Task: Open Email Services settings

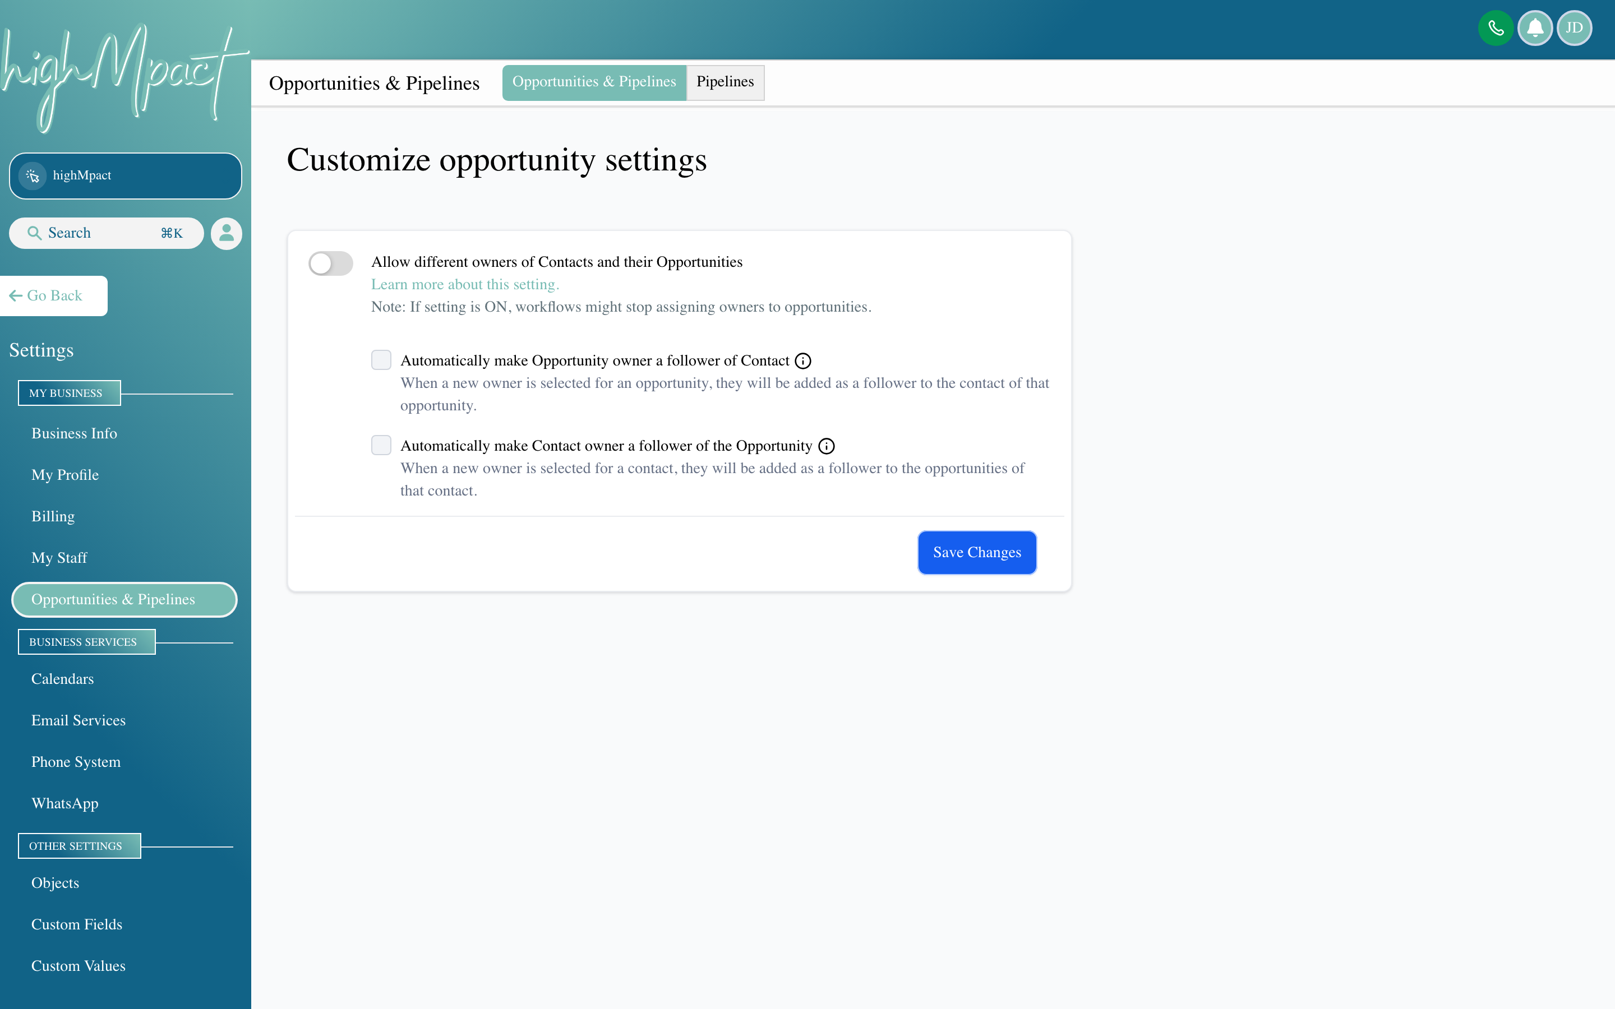Action: [78, 721]
